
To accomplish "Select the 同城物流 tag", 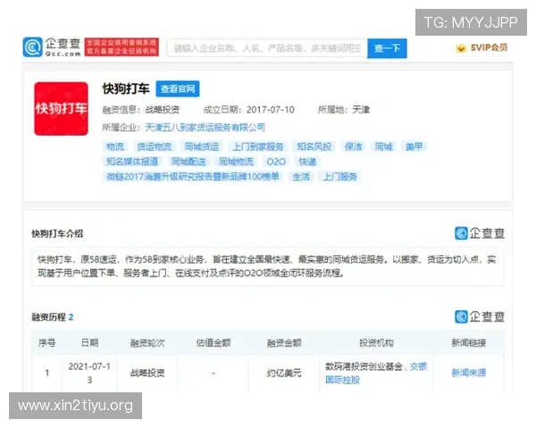I will 236,161.
